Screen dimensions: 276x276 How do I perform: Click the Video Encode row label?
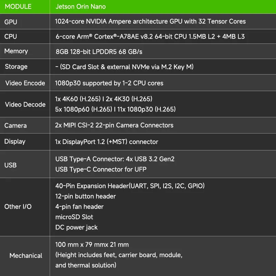[25, 83]
